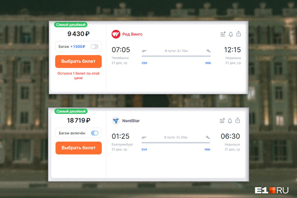Screen dimensions: 297x198
Task: Click the SVX airport code
Action: tap(144, 150)
